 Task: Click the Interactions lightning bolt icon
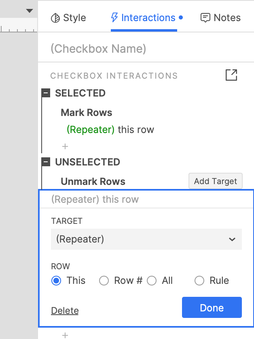click(x=115, y=17)
